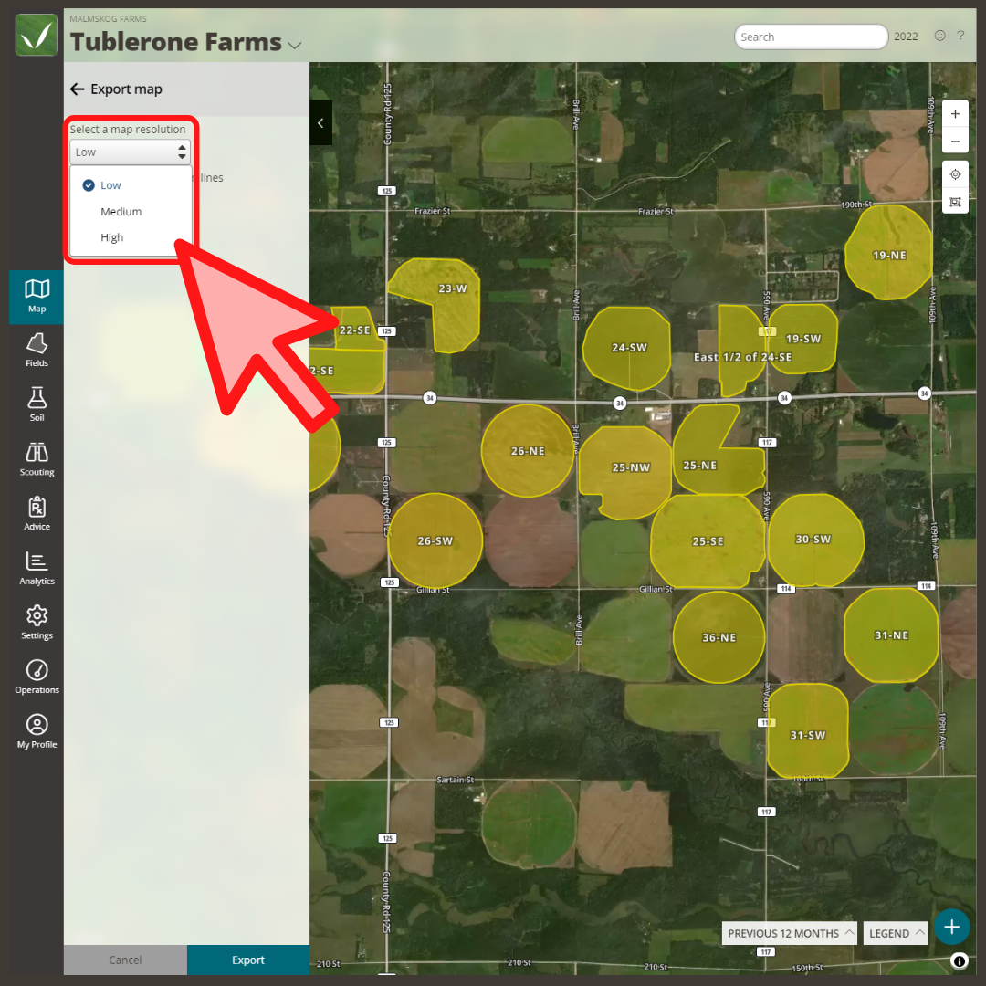Screen dimensions: 986x986
Task: Open the Fields section in sidebar
Action: coord(37,351)
